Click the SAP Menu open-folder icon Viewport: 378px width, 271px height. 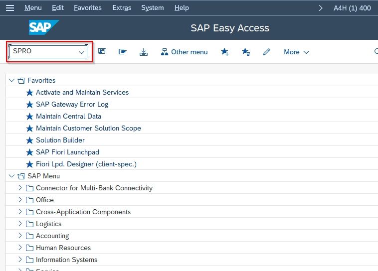21,176
